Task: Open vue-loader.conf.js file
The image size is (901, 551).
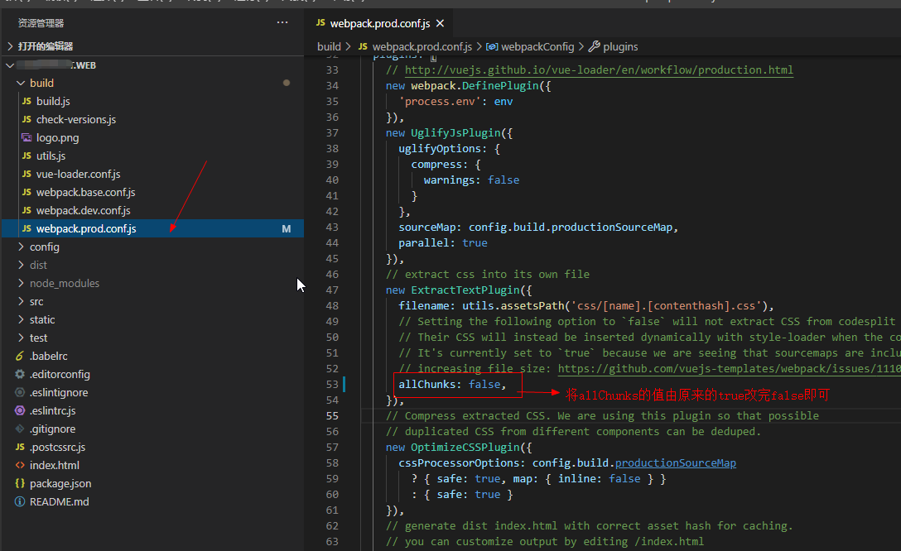Action: (78, 174)
